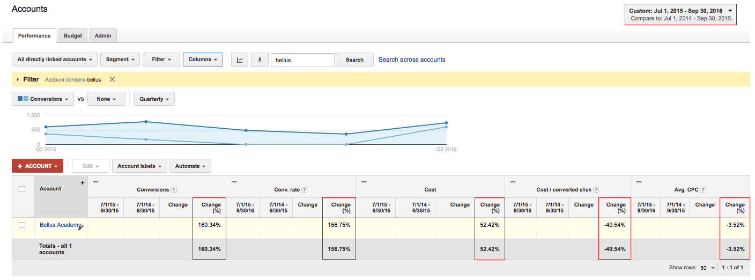Click the search field containing bellus

click(302, 60)
